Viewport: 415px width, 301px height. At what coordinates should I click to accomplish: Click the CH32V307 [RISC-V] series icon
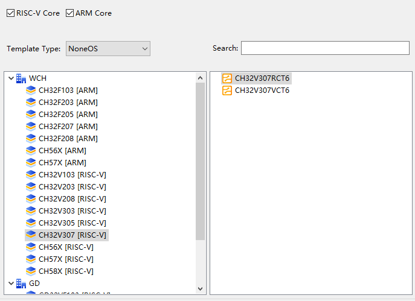pyautogui.click(x=31, y=235)
